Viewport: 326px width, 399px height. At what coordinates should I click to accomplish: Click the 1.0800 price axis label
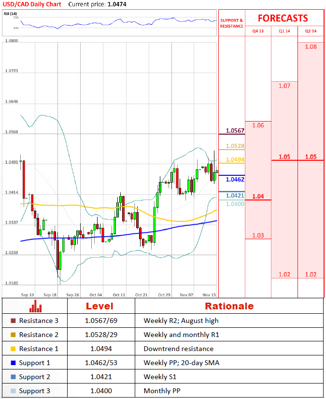(x=12, y=41)
